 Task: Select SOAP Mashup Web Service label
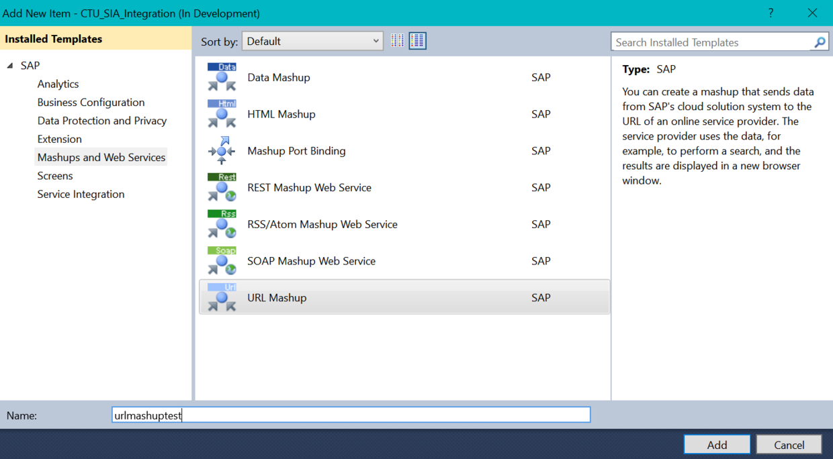(311, 261)
